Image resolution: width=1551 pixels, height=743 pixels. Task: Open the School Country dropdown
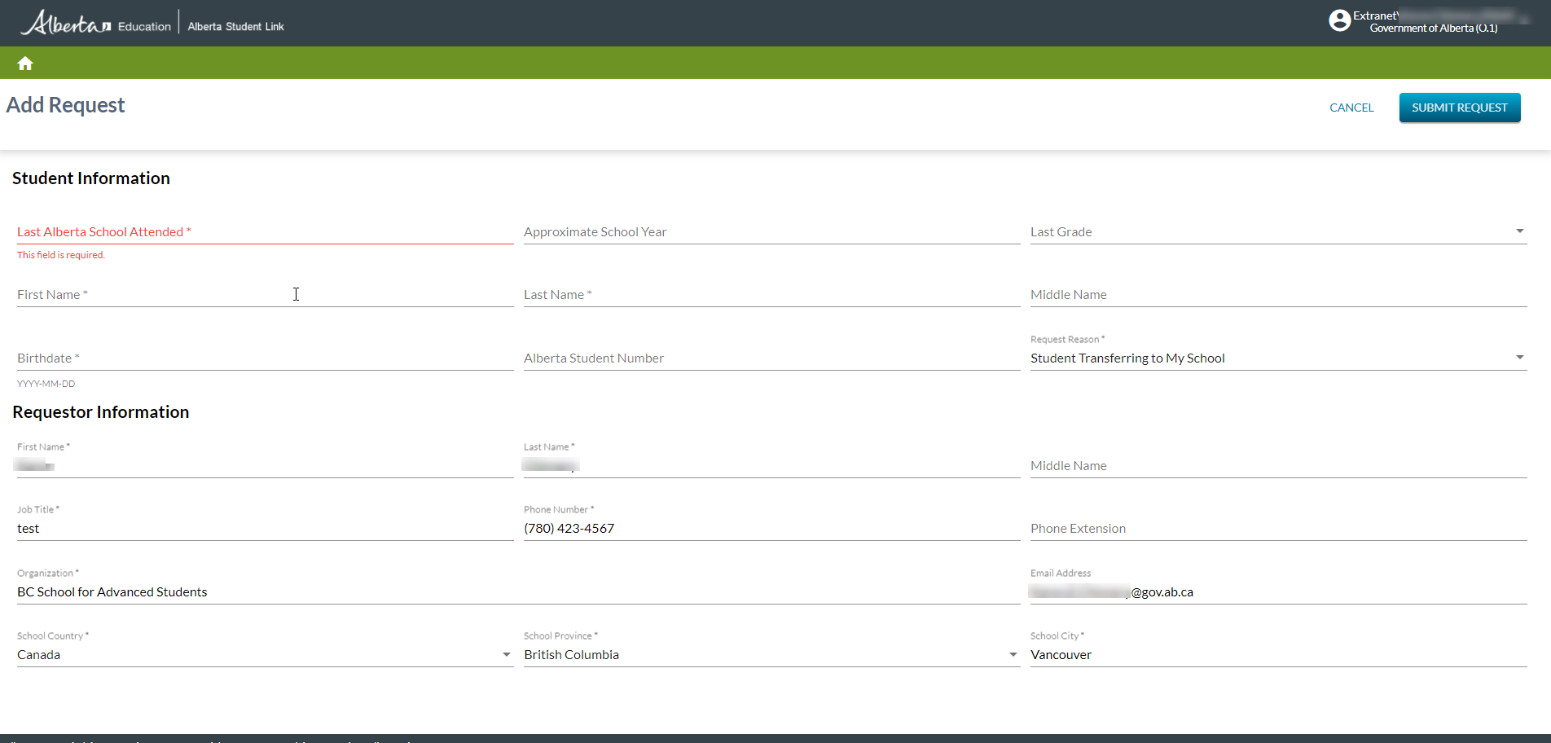506,654
